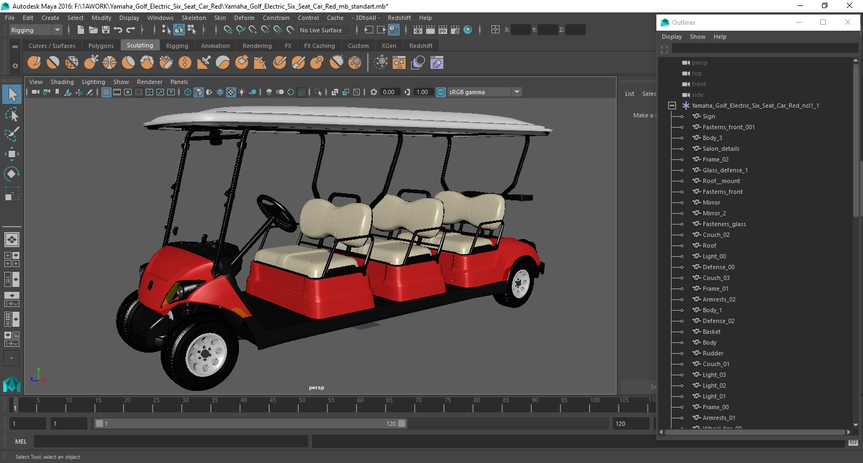
Task: Click the undo arrow icon
Action: pos(118,30)
